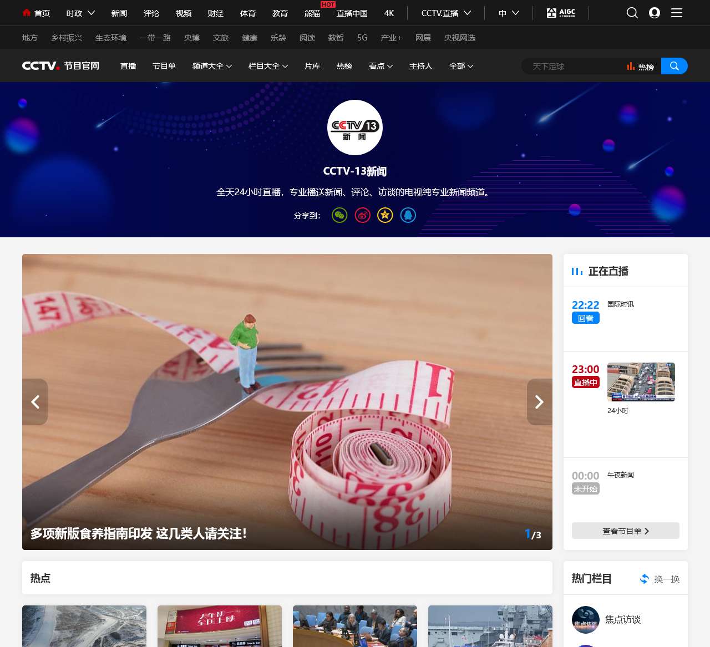This screenshot has height=647, width=710.
Task: Click the 焦点访谈 program avatar
Action: tap(586, 620)
